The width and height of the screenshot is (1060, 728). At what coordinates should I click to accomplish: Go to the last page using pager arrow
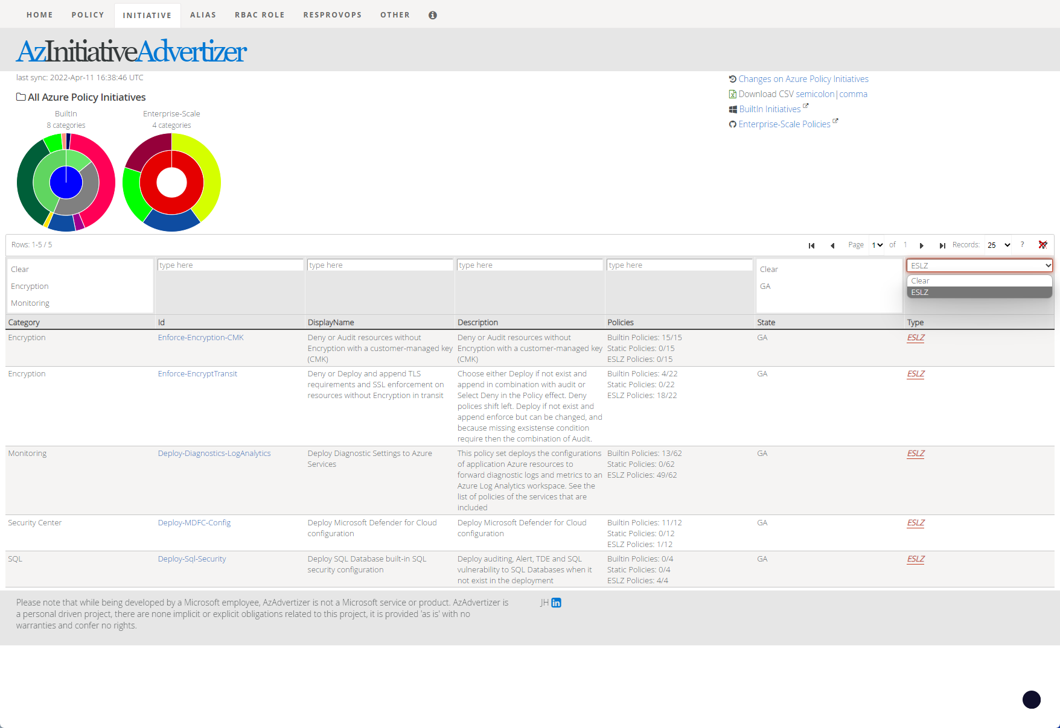click(x=942, y=245)
